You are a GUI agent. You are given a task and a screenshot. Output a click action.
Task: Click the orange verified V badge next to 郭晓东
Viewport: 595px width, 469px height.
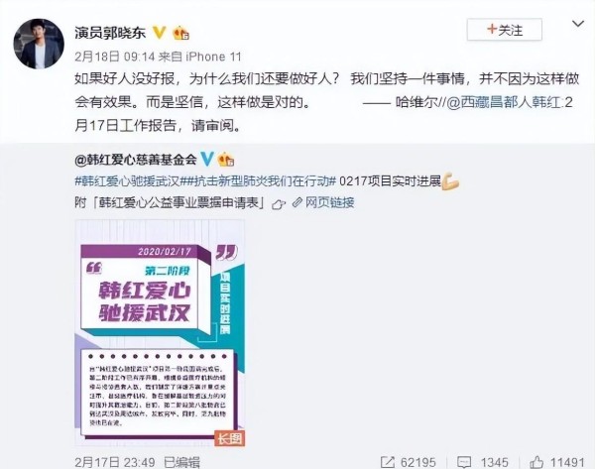(160, 33)
